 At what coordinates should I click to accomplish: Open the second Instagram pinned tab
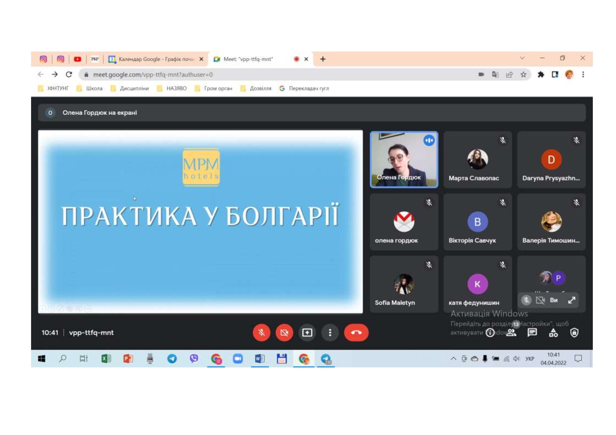coord(61,59)
